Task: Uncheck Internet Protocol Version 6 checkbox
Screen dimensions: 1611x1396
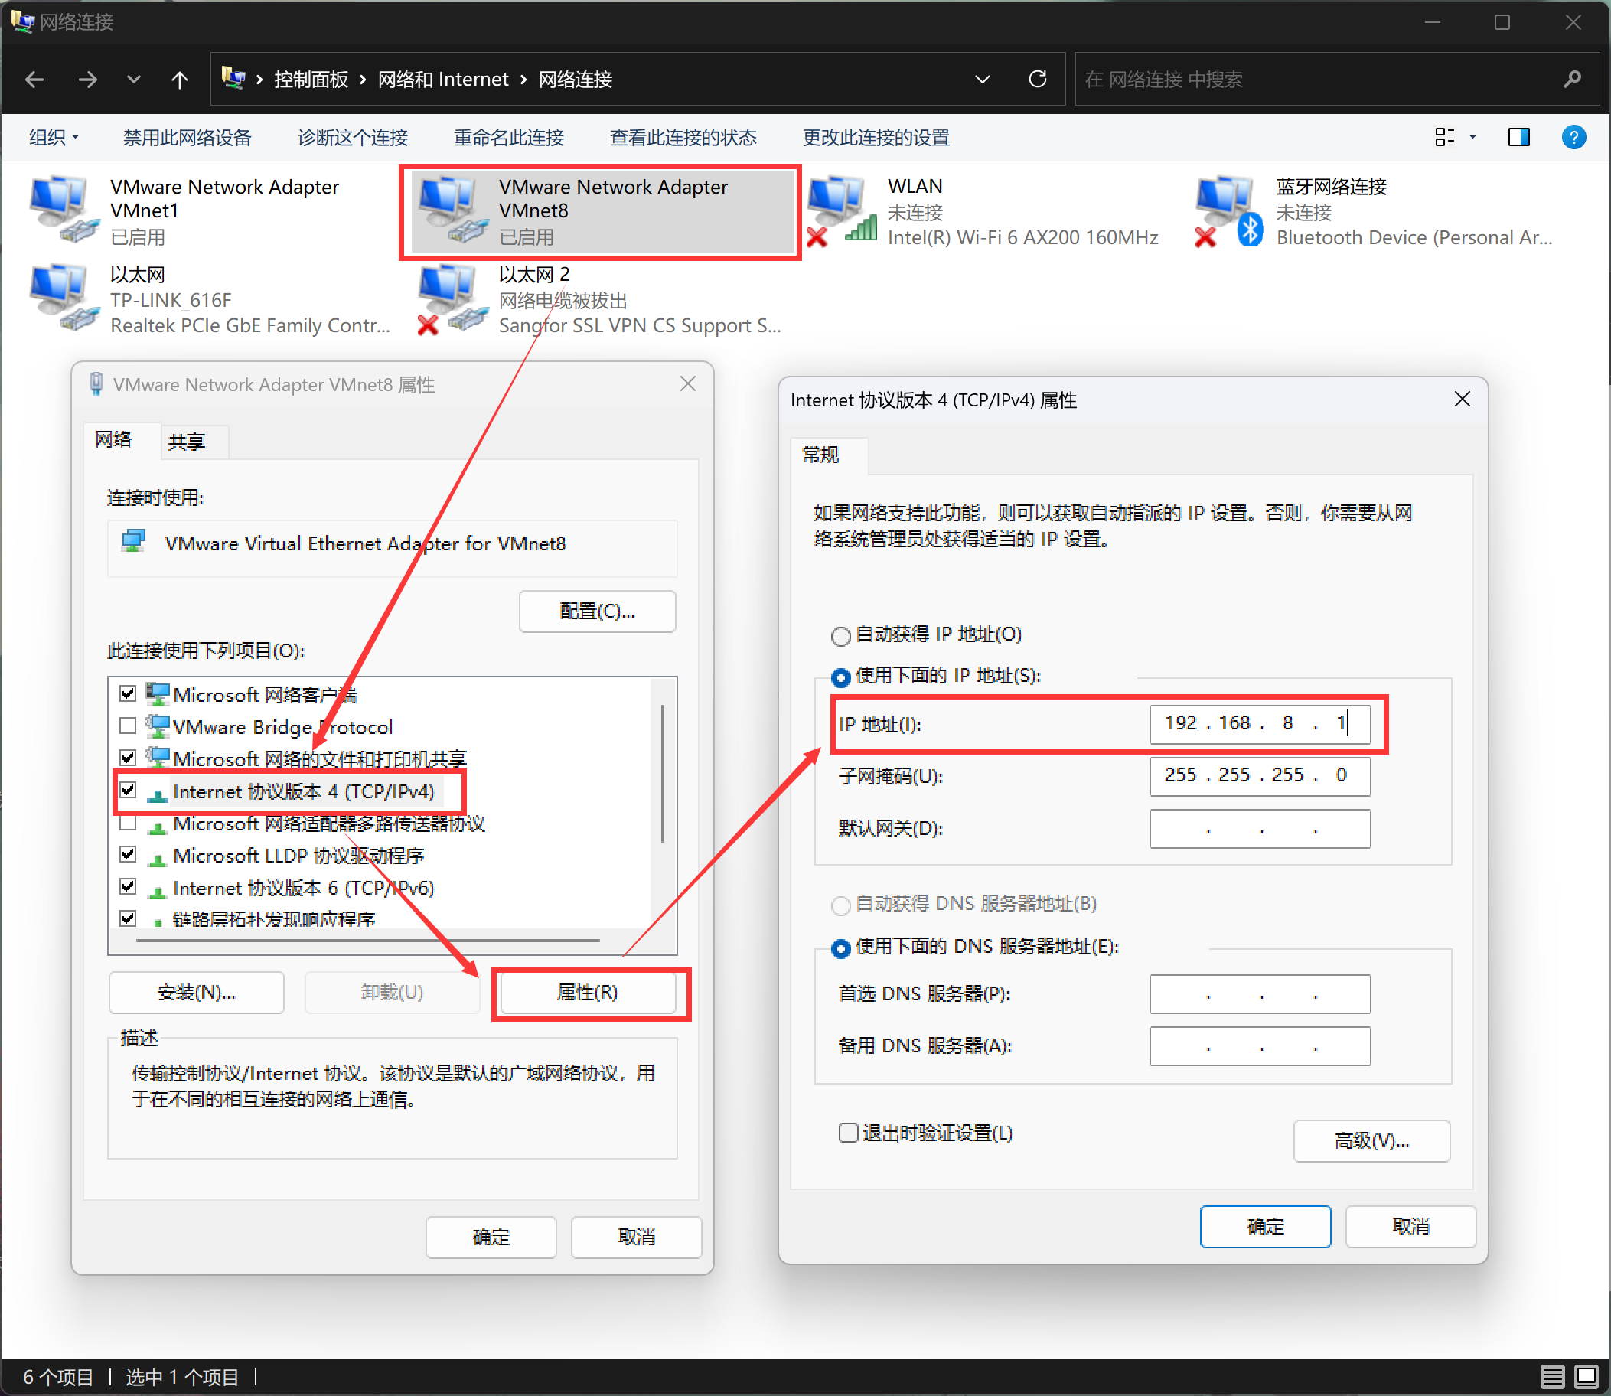Action: (x=129, y=886)
